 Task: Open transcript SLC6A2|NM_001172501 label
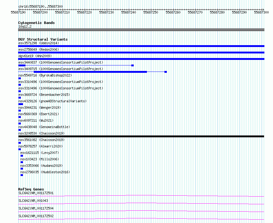(x=36, y=193)
